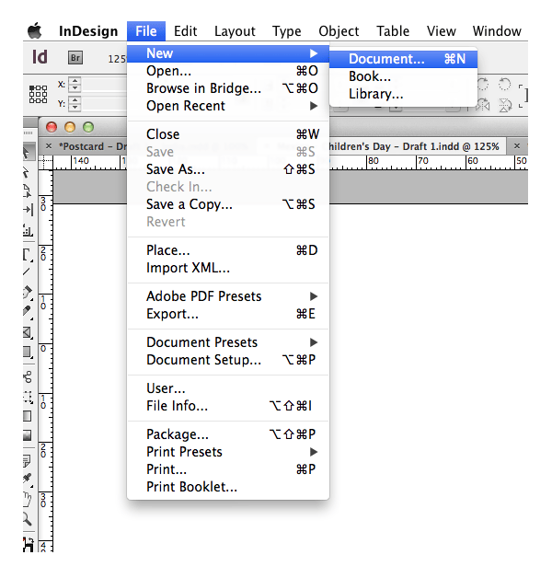This screenshot has height=578, width=552.
Task: Open the Apple menu
Action: pyautogui.click(x=35, y=31)
